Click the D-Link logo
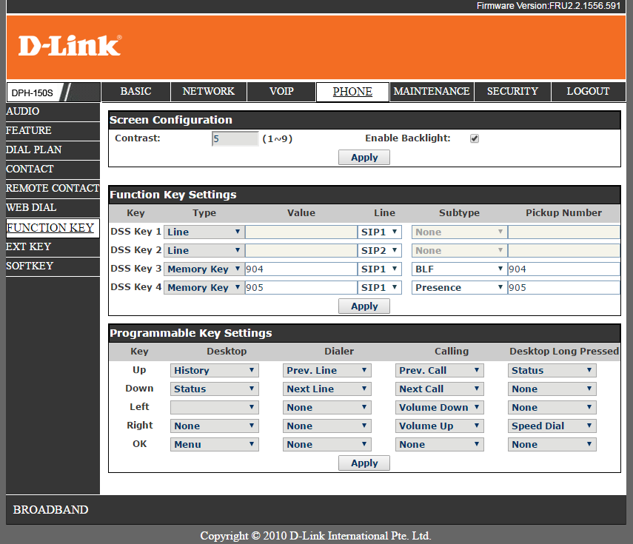The height and width of the screenshot is (544, 633). click(70, 46)
